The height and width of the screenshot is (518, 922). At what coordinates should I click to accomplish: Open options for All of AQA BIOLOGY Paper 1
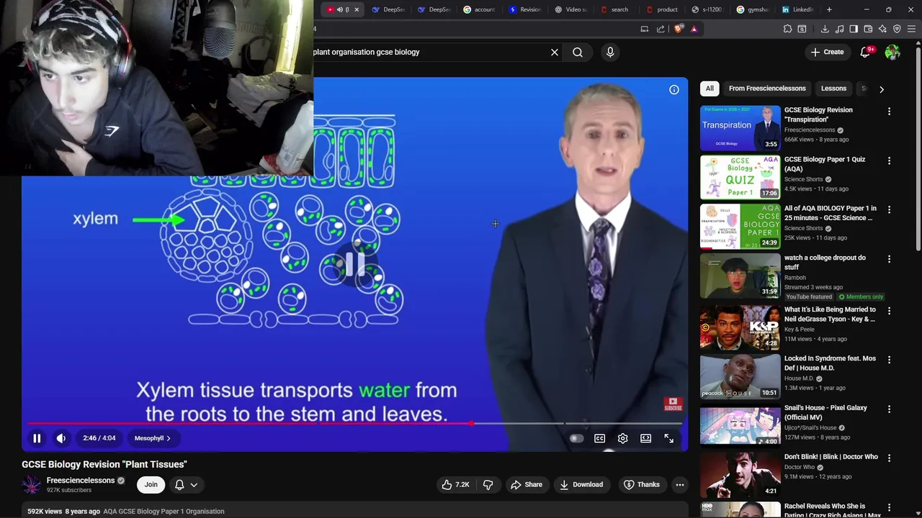click(889, 210)
